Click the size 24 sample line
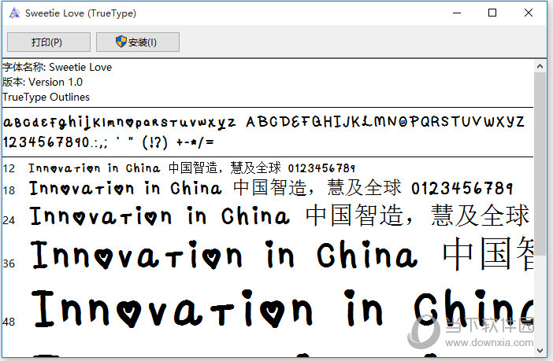Viewport: 553px width, 361px height. pyautogui.click(x=280, y=215)
